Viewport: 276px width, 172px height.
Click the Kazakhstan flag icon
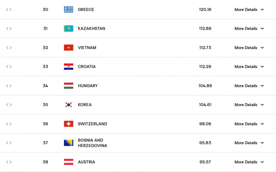tap(69, 29)
